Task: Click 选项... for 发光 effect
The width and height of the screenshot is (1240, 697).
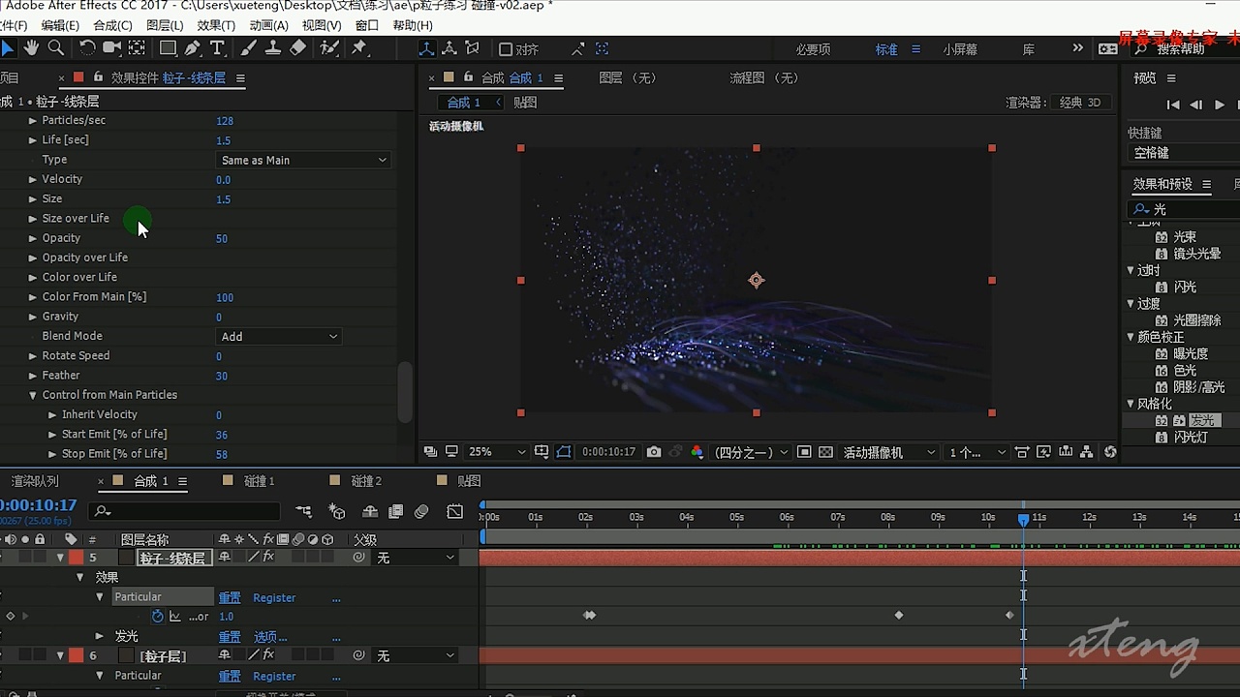Action: tap(270, 636)
